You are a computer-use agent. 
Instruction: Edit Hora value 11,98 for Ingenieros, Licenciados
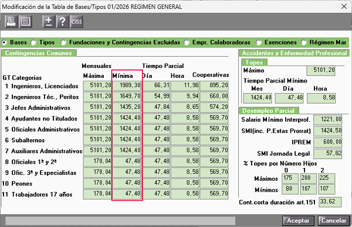pos(185,86)
